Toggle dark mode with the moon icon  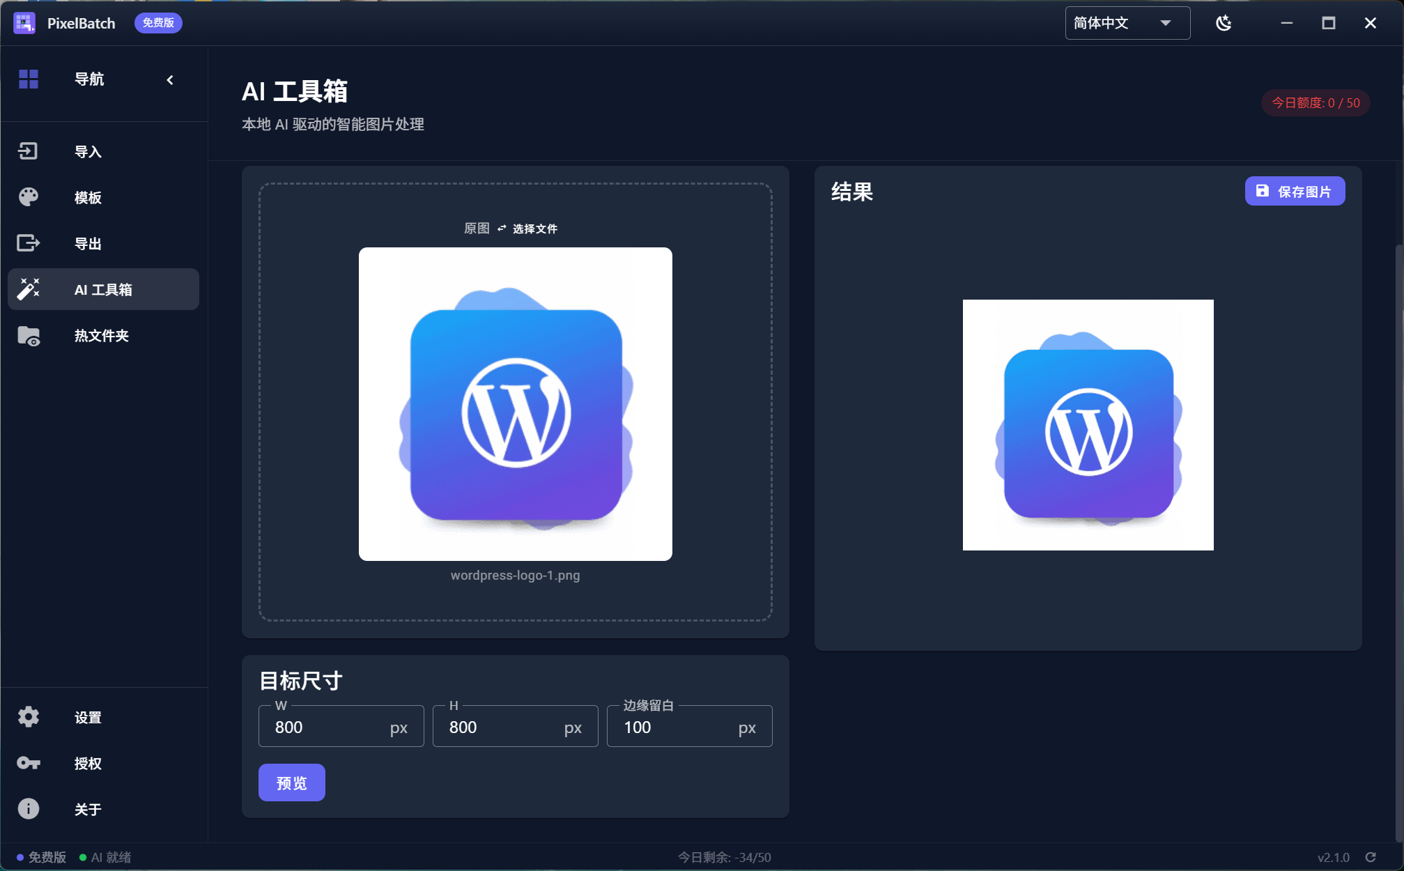point(1224,23)
